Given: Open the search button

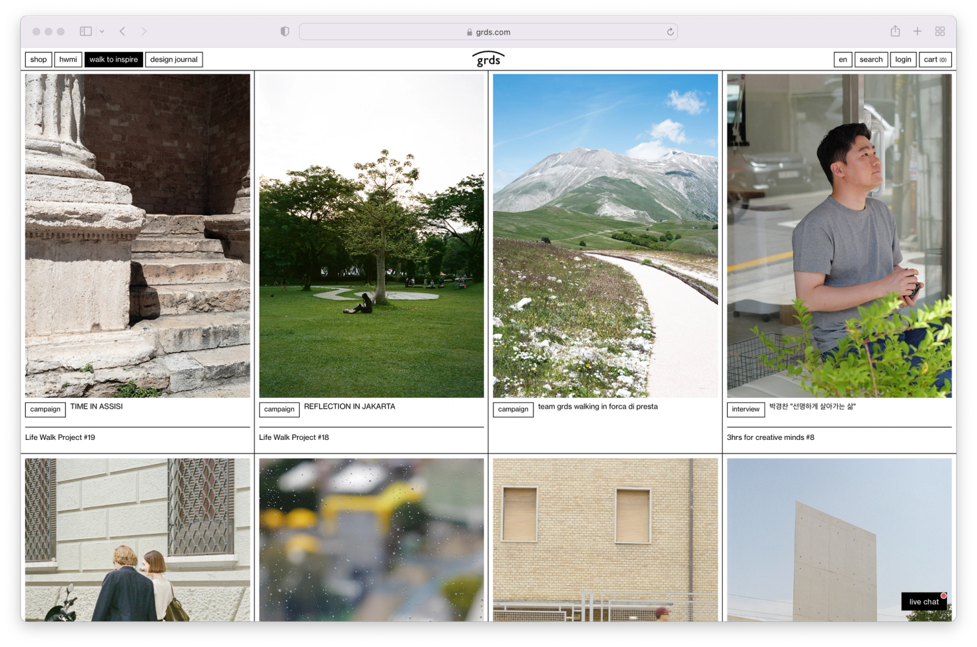Looking at the screenshot, I should [871, 60].
